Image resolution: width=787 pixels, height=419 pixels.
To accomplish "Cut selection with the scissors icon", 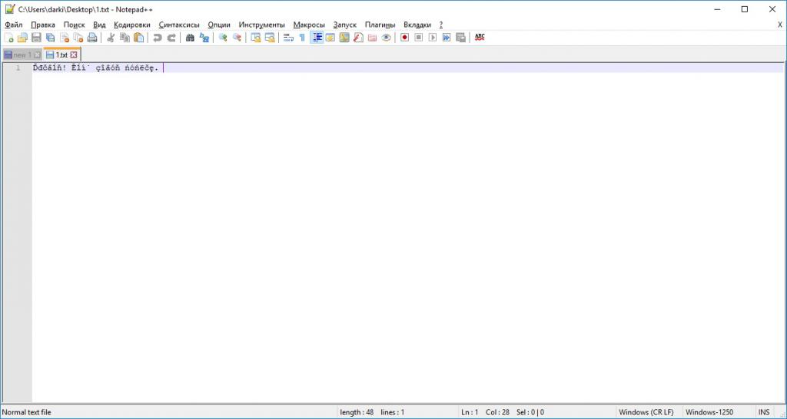I will (111, 38).
